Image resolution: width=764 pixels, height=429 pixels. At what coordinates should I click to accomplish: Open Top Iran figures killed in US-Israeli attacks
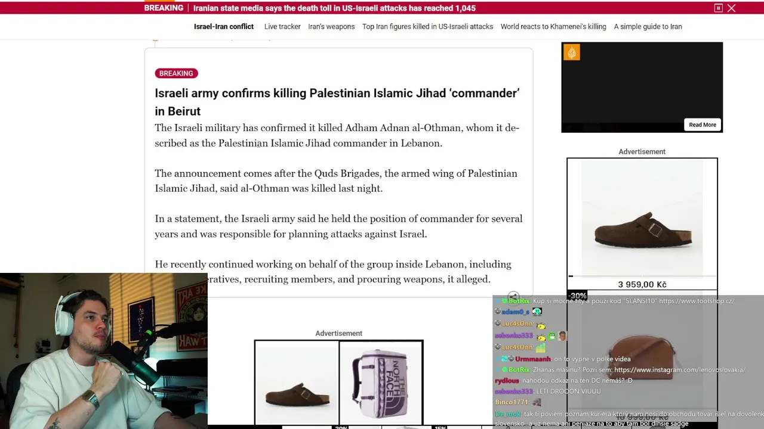pyautogui.click(x=427, y=27)
